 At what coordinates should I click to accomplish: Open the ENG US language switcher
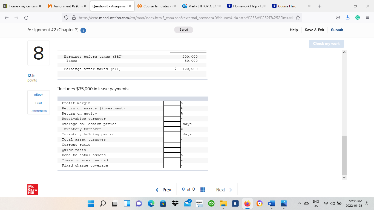[x=315, y=203]
